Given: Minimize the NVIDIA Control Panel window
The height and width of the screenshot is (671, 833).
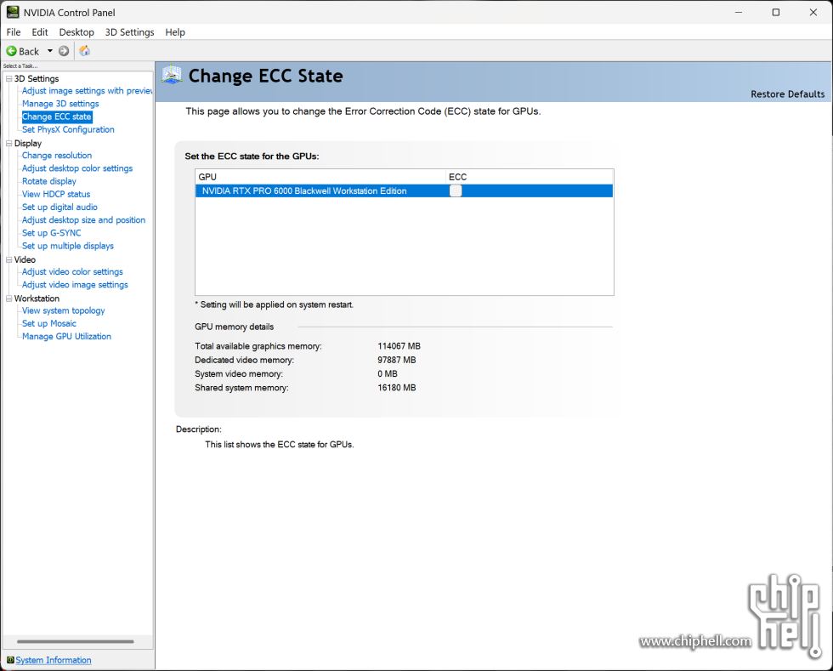Looking at the screenshot, I should 738,12.
